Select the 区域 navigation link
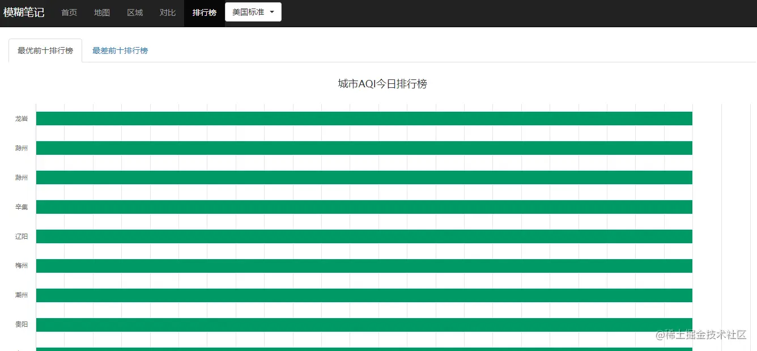The height and width of the screenshot is (351, 757). pos(135,12)
